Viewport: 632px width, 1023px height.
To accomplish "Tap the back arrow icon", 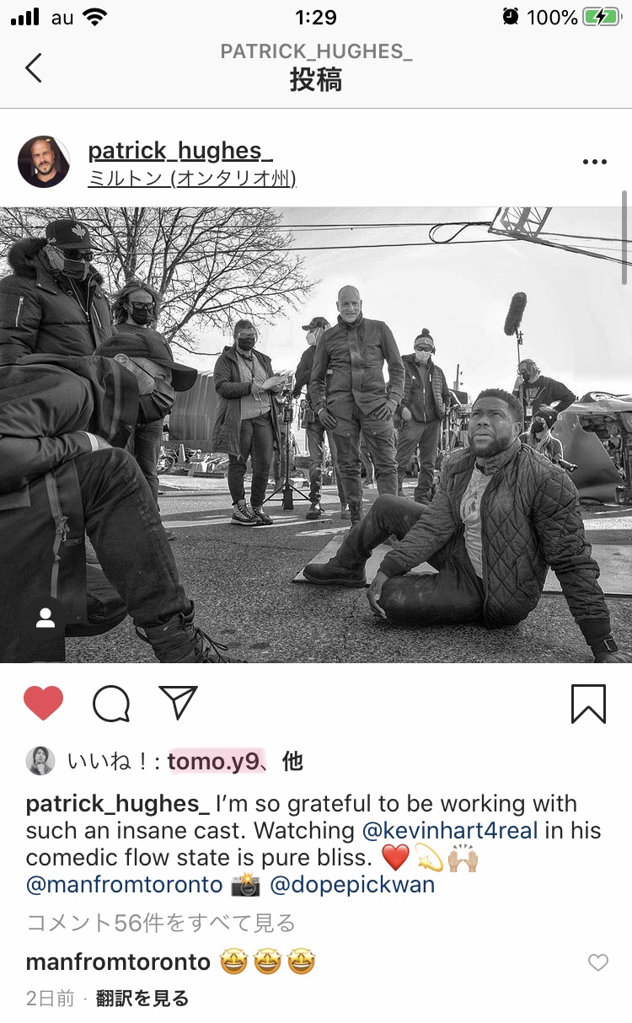I will (34, 67).
